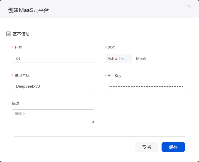Image resolution: width=199 pixels, height=162 pixels.
Task: Click the 基本信息 section list icon
Action: point(8,34)
